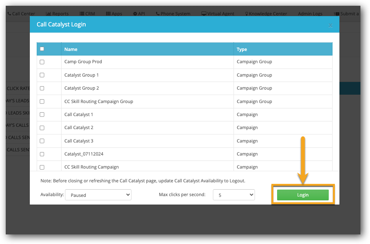Viewport: 370px width, 244px height.
Task: Click the Call Catalyst 1 name cell
Action: [148, 115]
